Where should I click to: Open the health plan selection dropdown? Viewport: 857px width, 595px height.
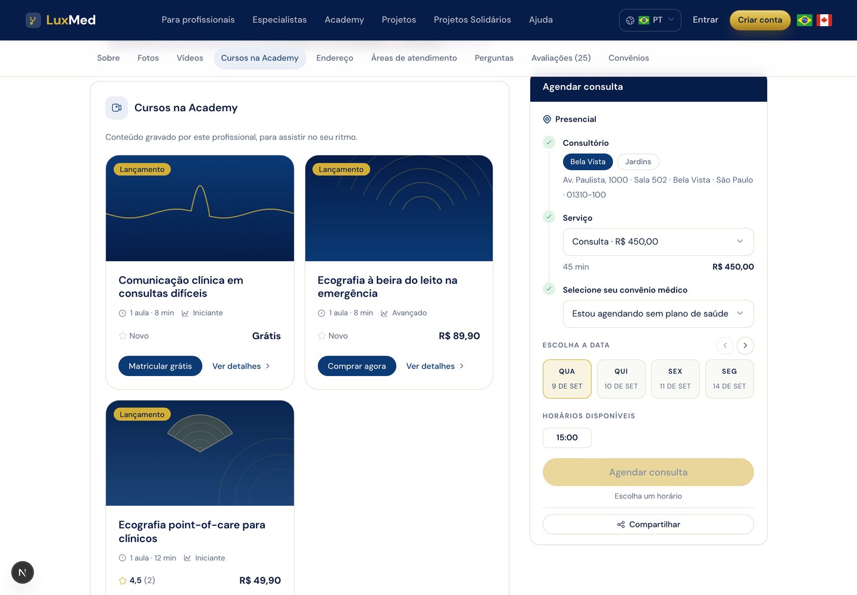tap(658, 314)
